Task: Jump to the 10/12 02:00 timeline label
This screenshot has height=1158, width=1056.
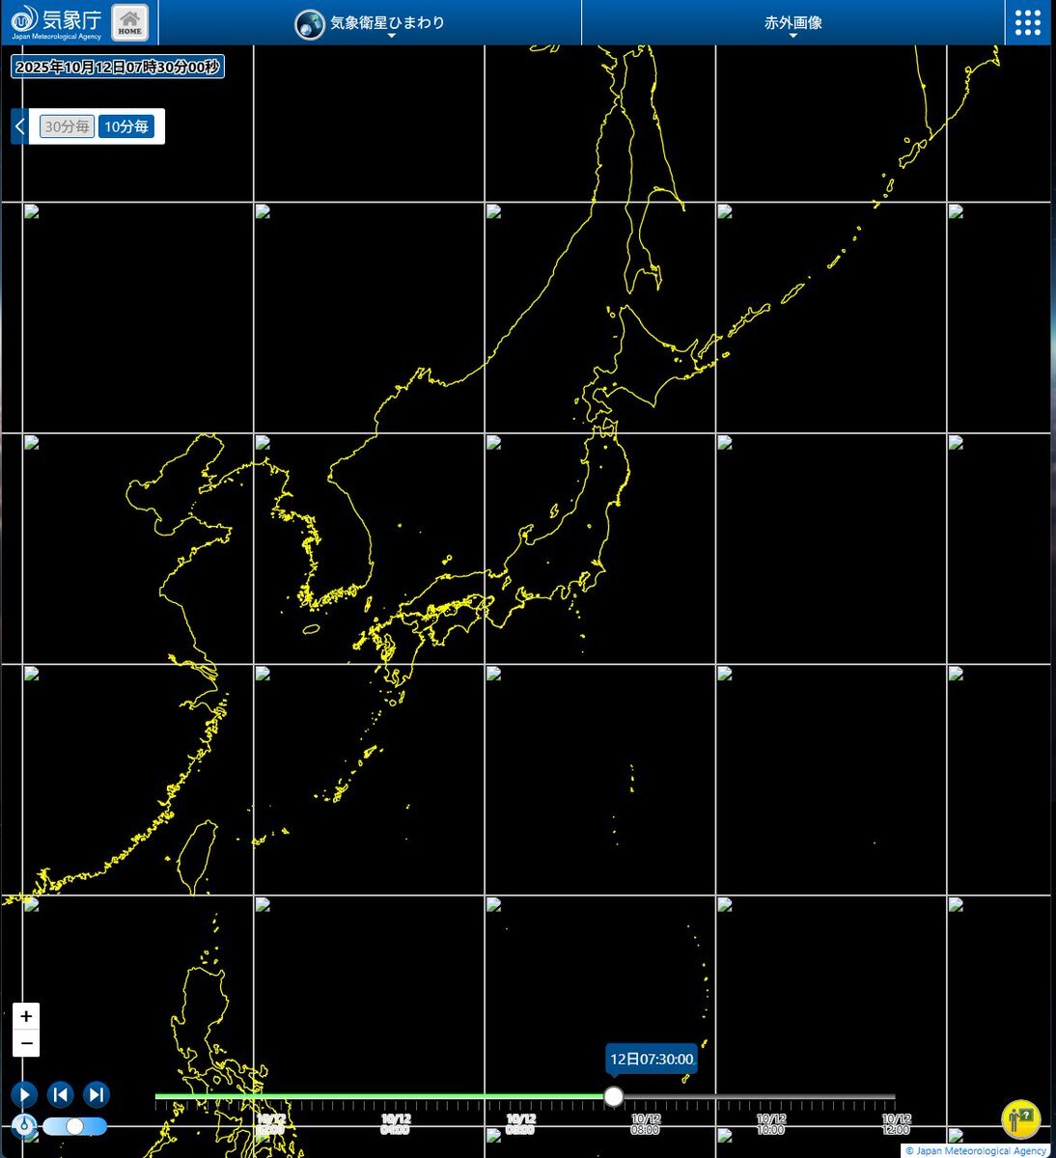Action: [x=270, y=1124]
